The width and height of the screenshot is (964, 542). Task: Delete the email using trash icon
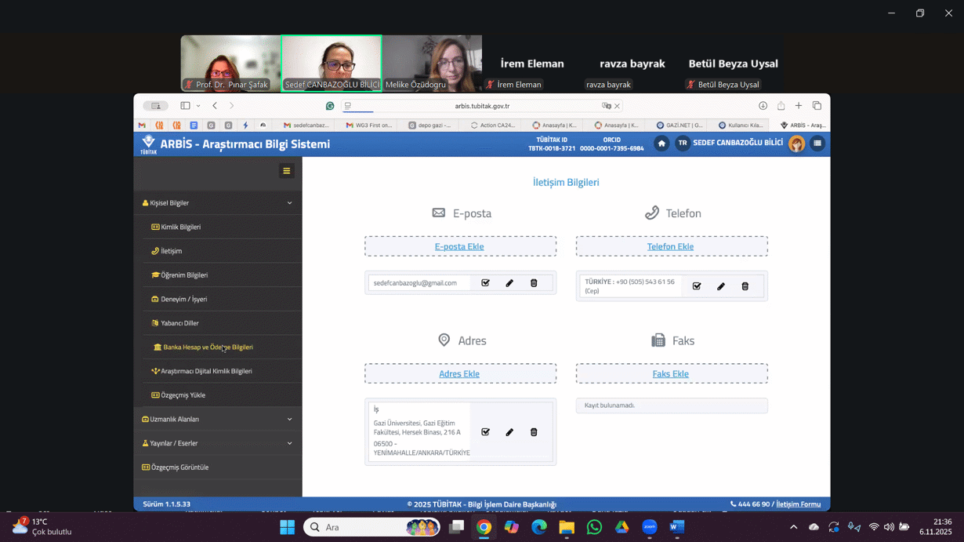[x=534, y=283]
